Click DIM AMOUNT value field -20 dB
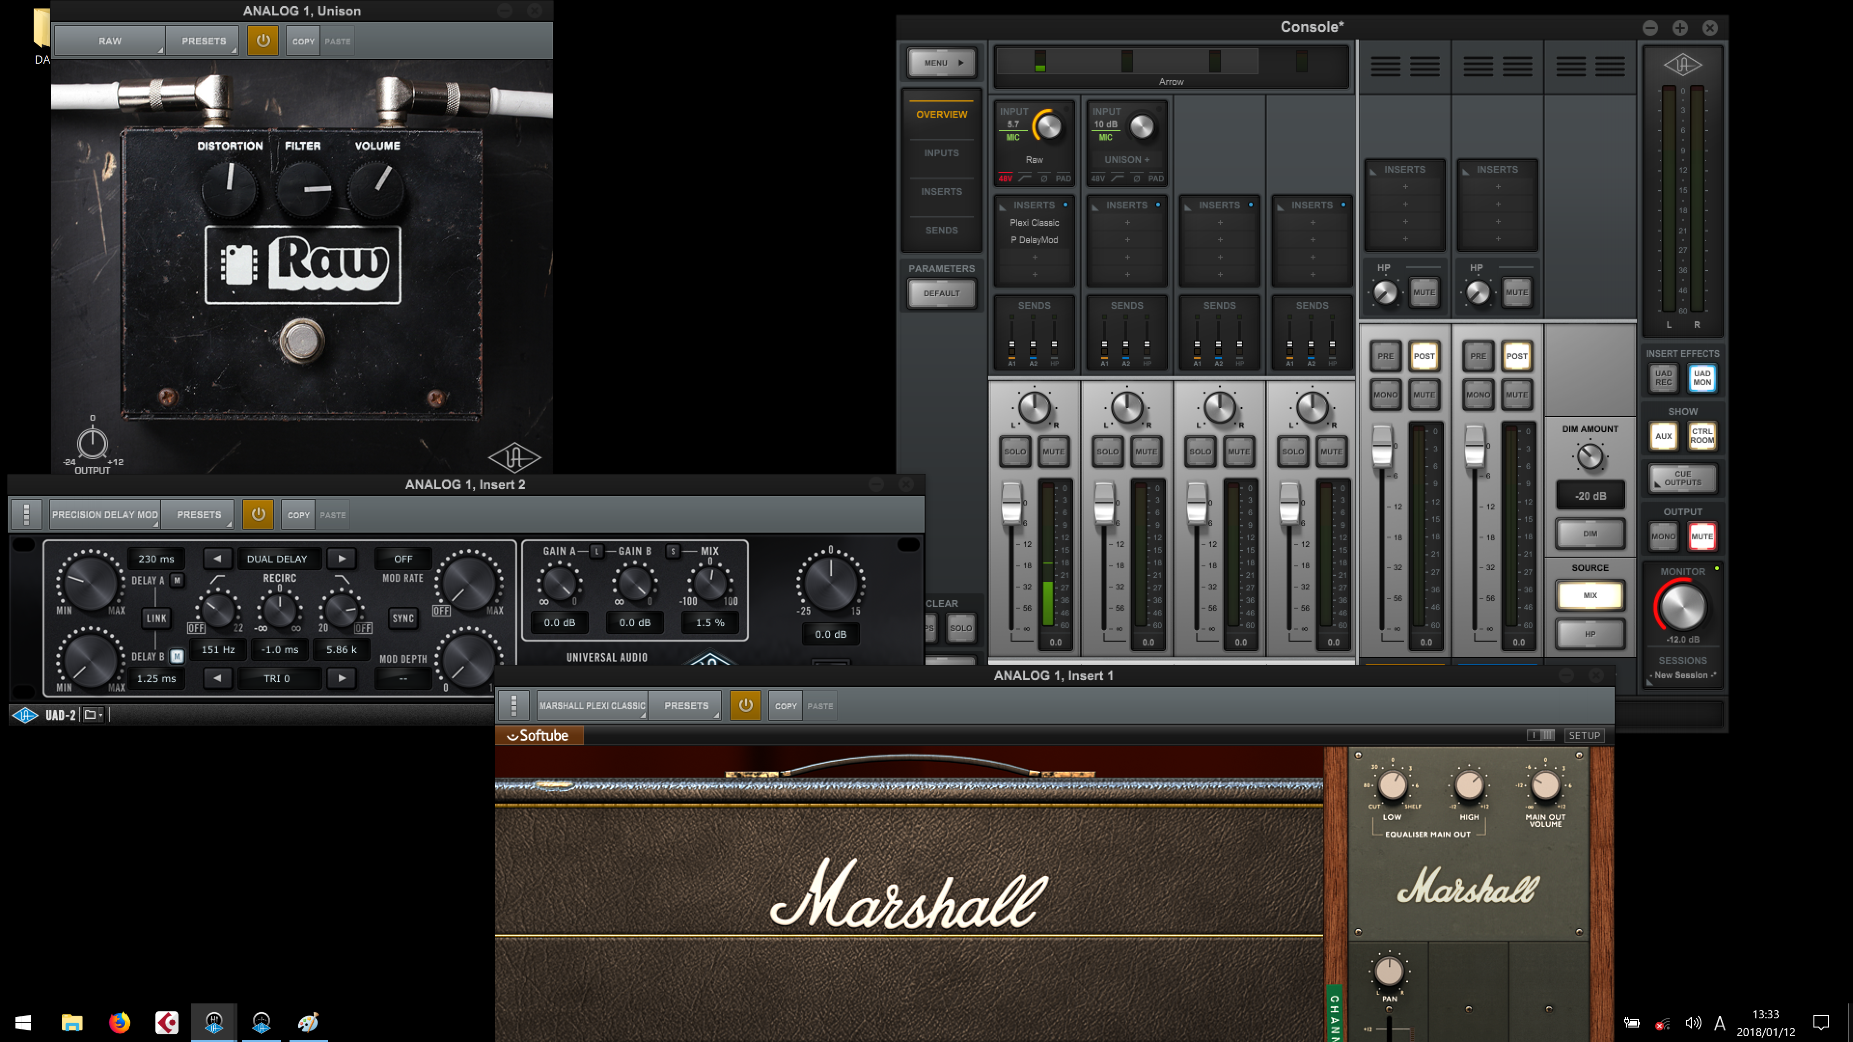Image resolution: width=1853 pixels, height=1042 pixels. [x=1590, y=495]
